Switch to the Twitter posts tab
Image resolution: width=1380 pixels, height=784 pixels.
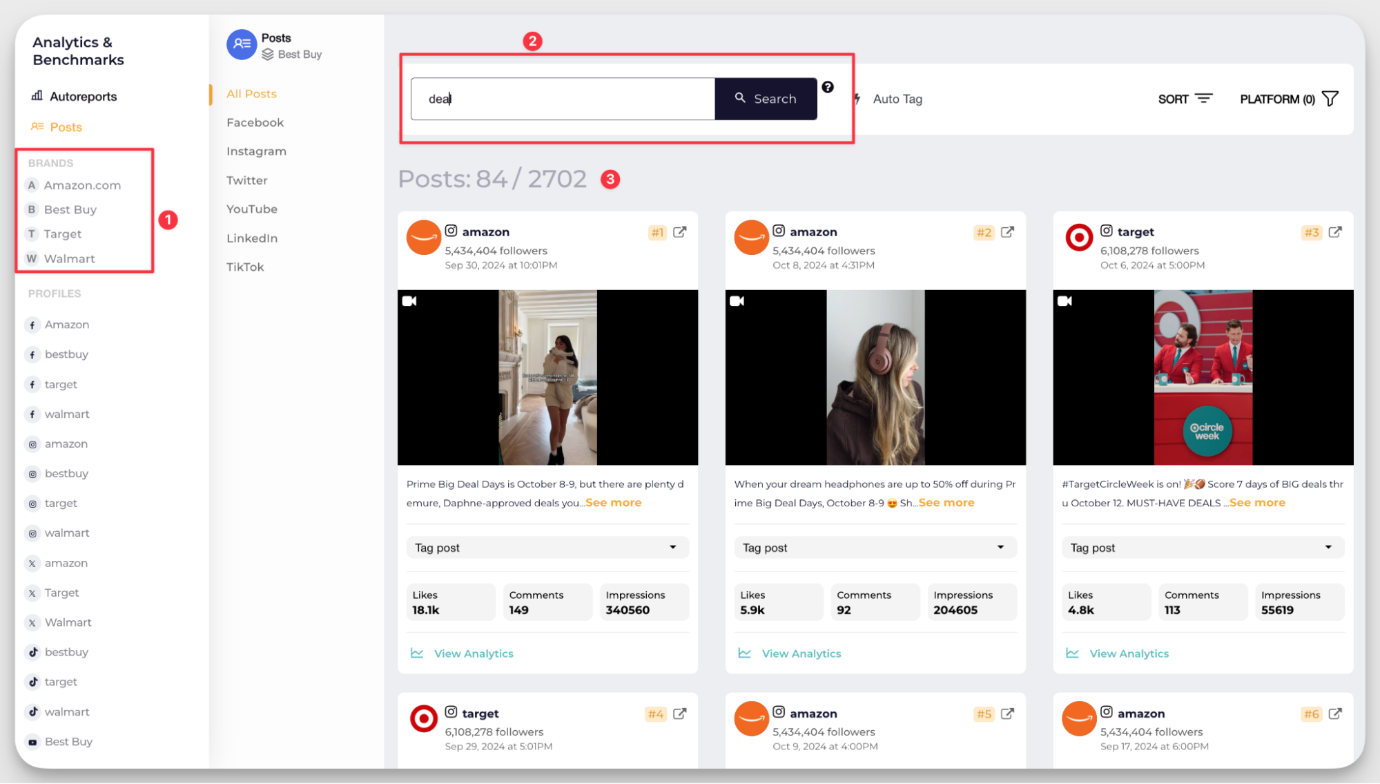click(x=246, y=180)
